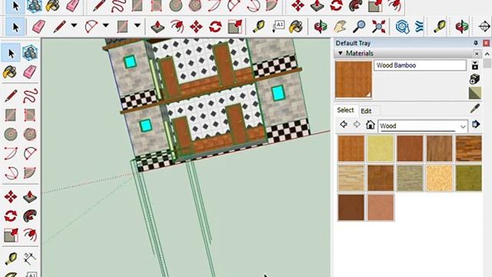This screenshot has height=277, width=492.
Task: Click the Text label tool in top toolbar
Action: coord(278,26)
